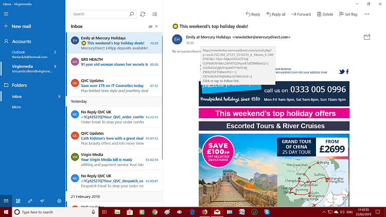This screenshot has height=217, width=386.
Task: Open the Twitter bird icon link
Action: pyautogui.click(x=341, y=71)
